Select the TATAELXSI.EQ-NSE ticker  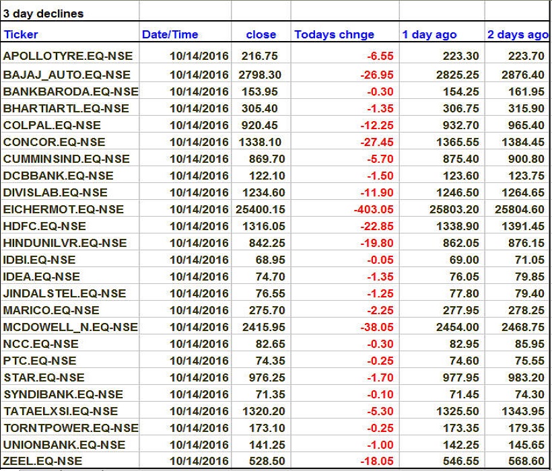pyautogui.click(x=61, y=411)
